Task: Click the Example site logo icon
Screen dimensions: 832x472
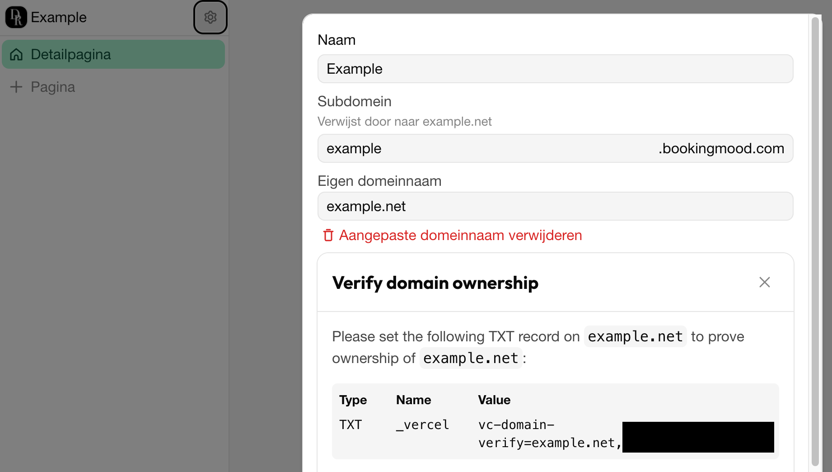Action: pyautogui.click(x=16, y=17)
